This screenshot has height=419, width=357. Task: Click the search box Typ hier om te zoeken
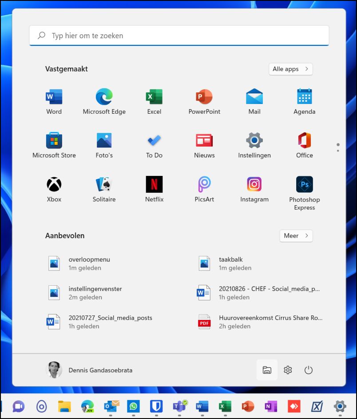(x=179, y=36)
